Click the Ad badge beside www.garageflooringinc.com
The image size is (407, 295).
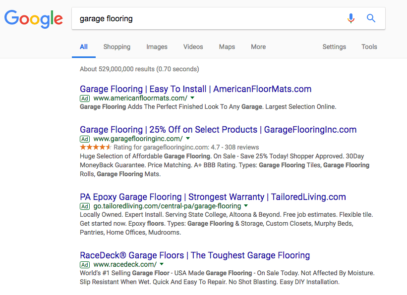85,139
